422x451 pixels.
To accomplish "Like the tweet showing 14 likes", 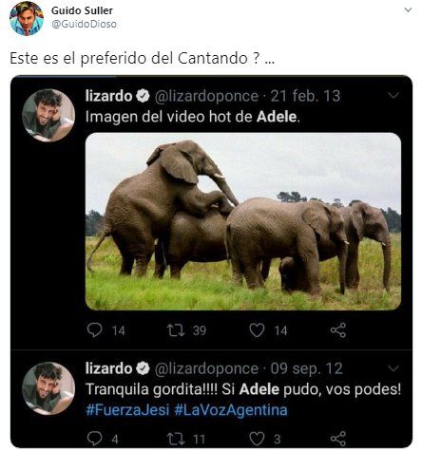I will click(257, 330).
